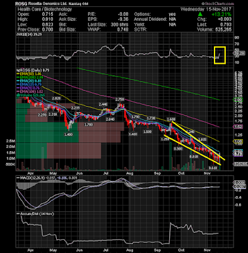Select the Wednesday 15-Nov-2017 date text
This screenshot has height=253, width=248.
pos(206,9)
